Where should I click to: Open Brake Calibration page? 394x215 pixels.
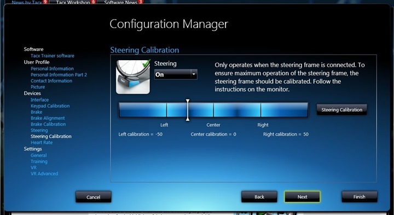48,124
